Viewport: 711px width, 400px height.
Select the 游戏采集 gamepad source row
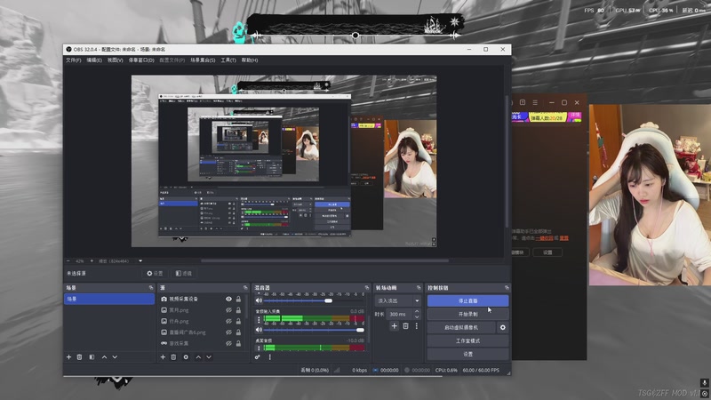(201, 343)
